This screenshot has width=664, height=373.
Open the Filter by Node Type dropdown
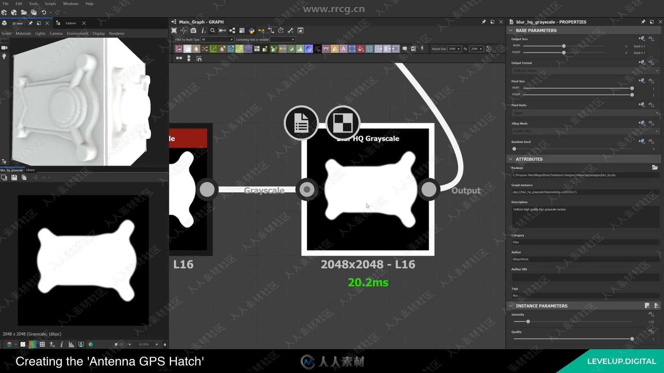pos(217,40)
